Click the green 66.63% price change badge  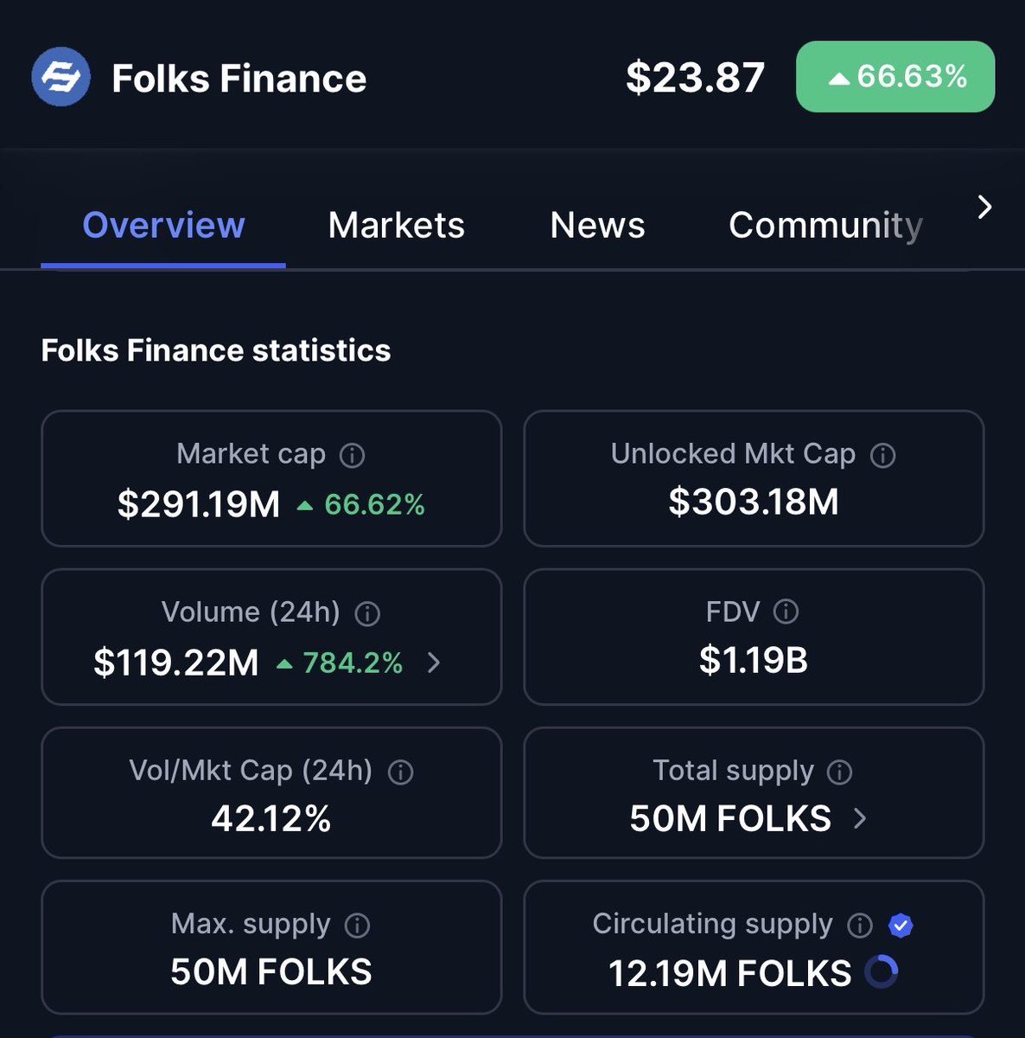pos(894,77)
